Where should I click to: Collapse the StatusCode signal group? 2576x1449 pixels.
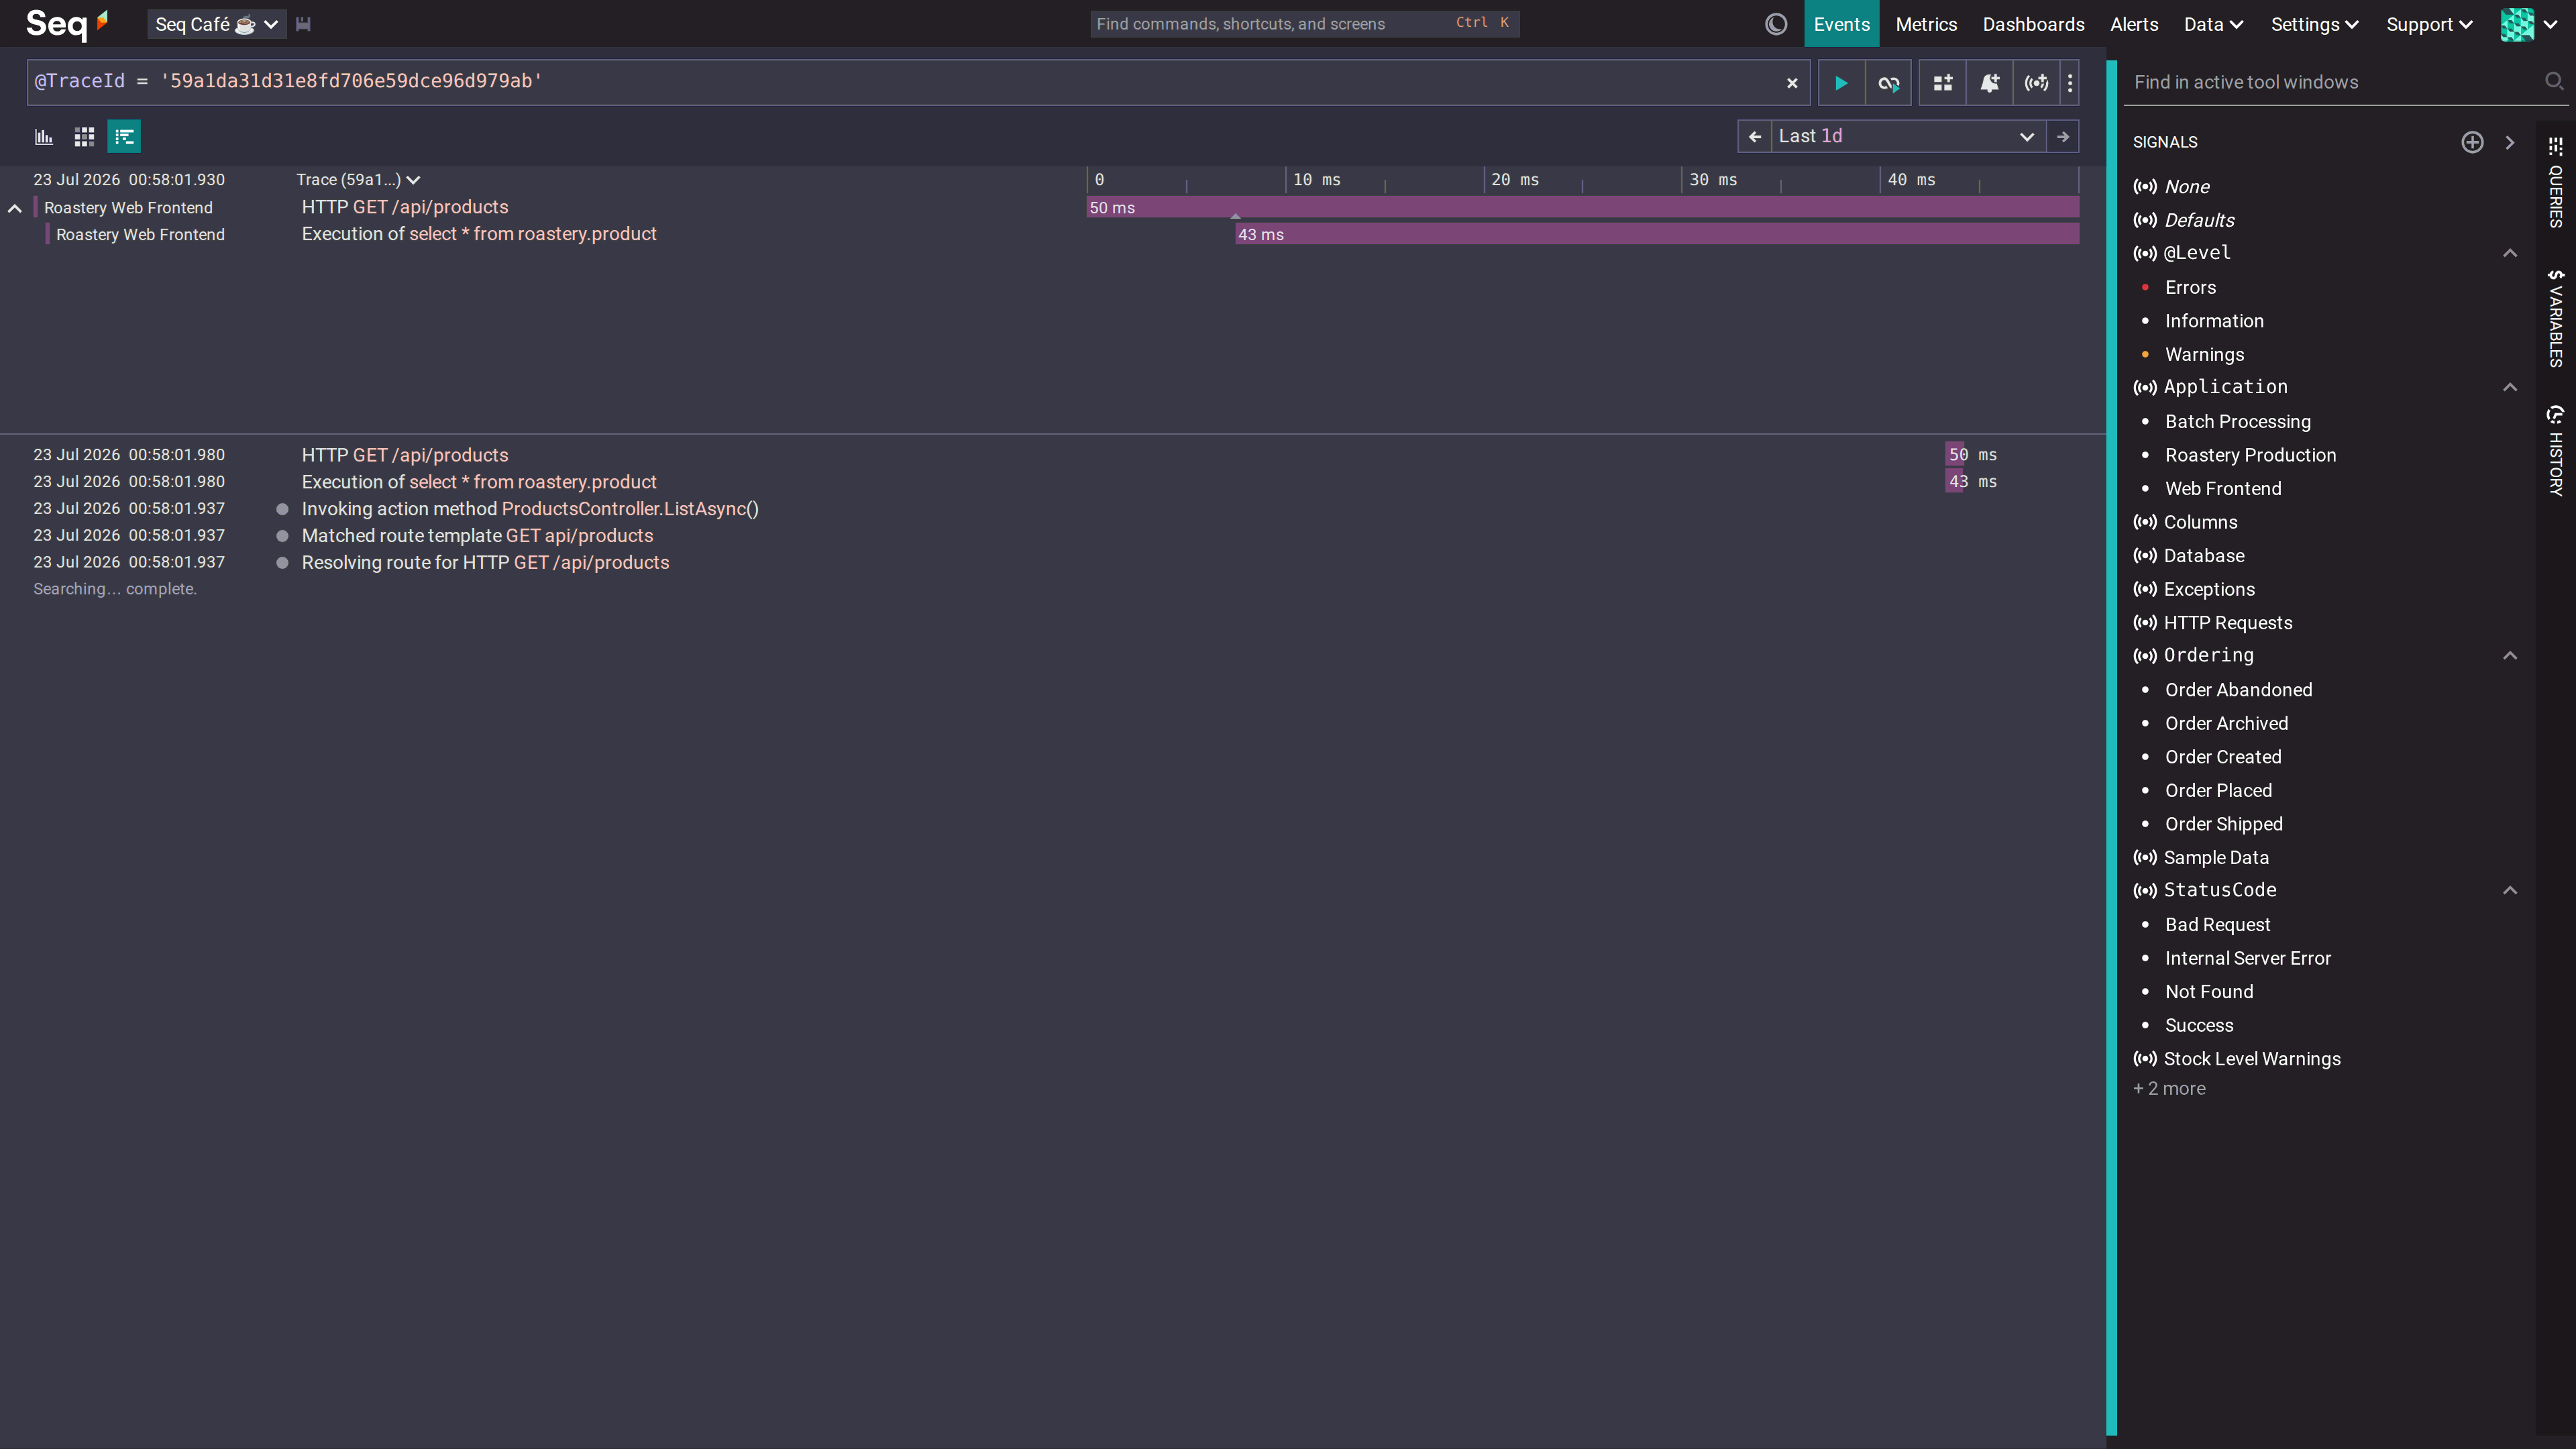2510,890
